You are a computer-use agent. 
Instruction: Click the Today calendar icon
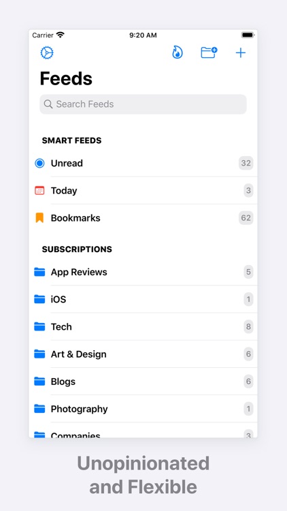(39, 191)
